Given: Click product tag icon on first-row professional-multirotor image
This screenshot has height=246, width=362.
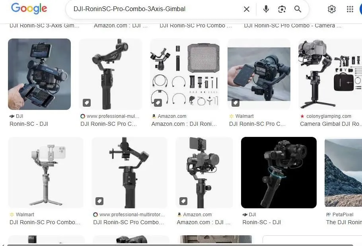Looking at the screenshot, I should (87, 103).
